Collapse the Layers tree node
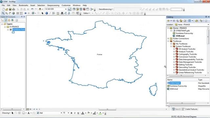Viewport: 210px width, 118px height. click(x=2, y=24)
